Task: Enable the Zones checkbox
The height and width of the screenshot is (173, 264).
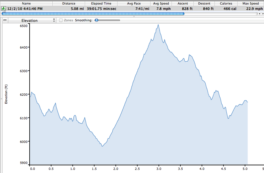Action: coord(61,20)
